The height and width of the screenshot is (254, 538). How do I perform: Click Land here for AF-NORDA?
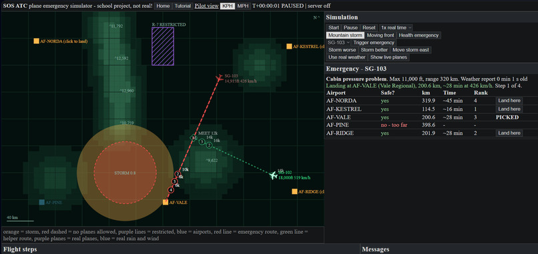point(509,101)
